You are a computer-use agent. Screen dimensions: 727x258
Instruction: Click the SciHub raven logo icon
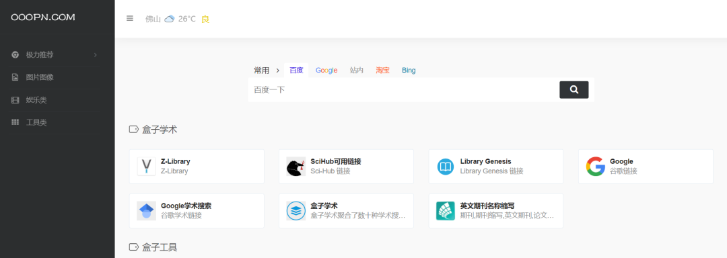(296, 167)
